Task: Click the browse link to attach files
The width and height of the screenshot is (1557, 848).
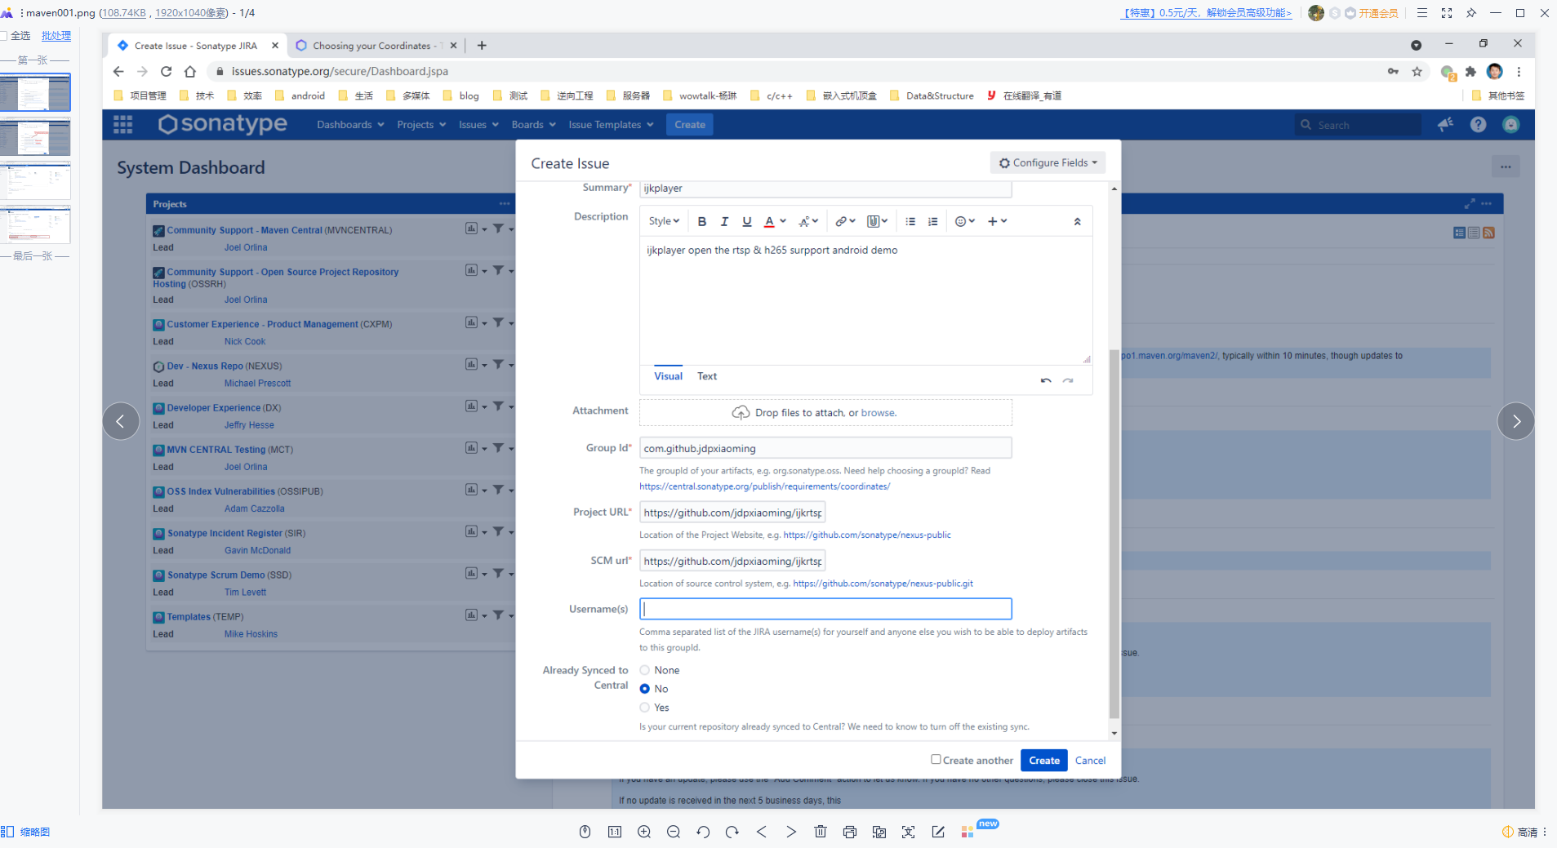Action: click(878, 413)
